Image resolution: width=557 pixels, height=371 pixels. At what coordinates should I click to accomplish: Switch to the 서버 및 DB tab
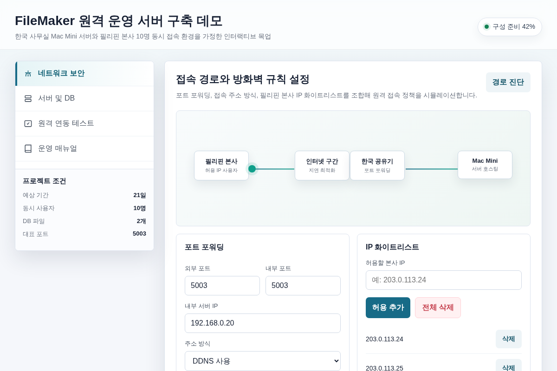84,99
